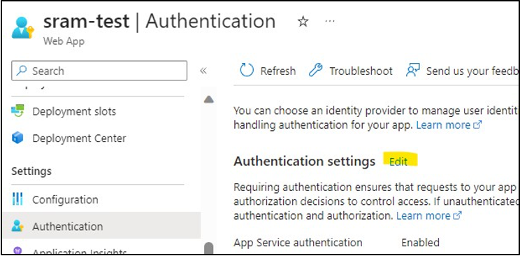Click the Deployment slots icon
The width and height of the screenshot is (520, 256).
pyautogui.click(x=17, y=111)
